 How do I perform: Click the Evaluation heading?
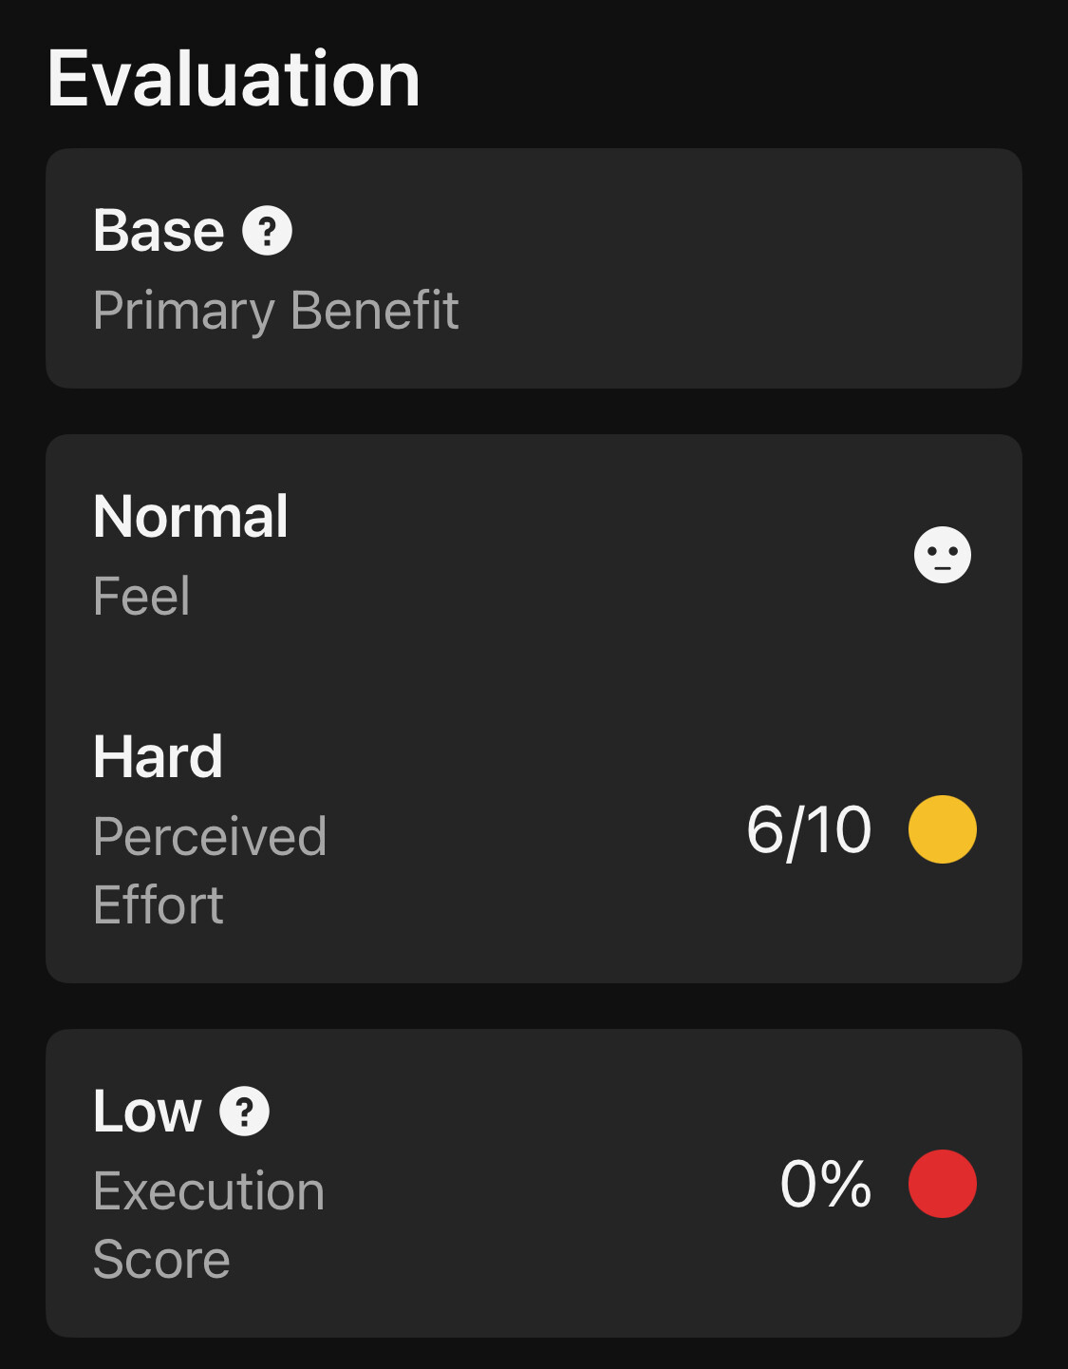click(x=234, y=79)
